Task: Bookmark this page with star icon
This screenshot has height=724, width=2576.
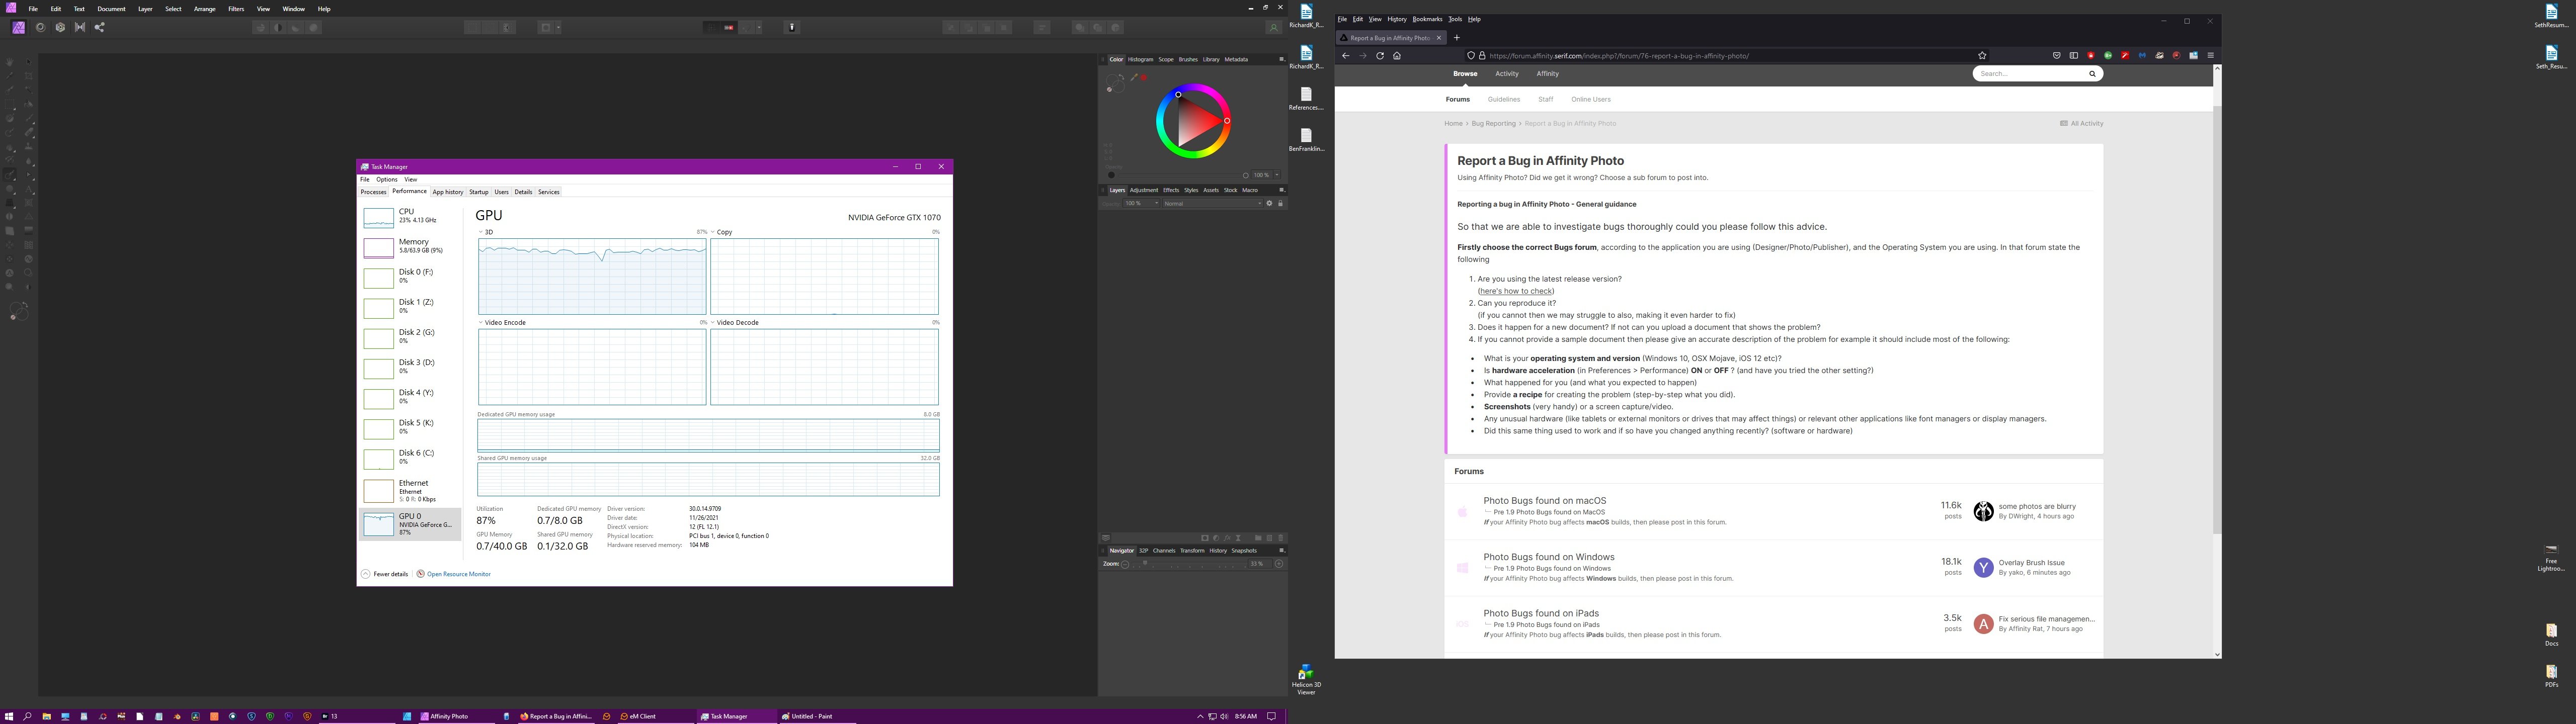Action: tap(1982, 56)
